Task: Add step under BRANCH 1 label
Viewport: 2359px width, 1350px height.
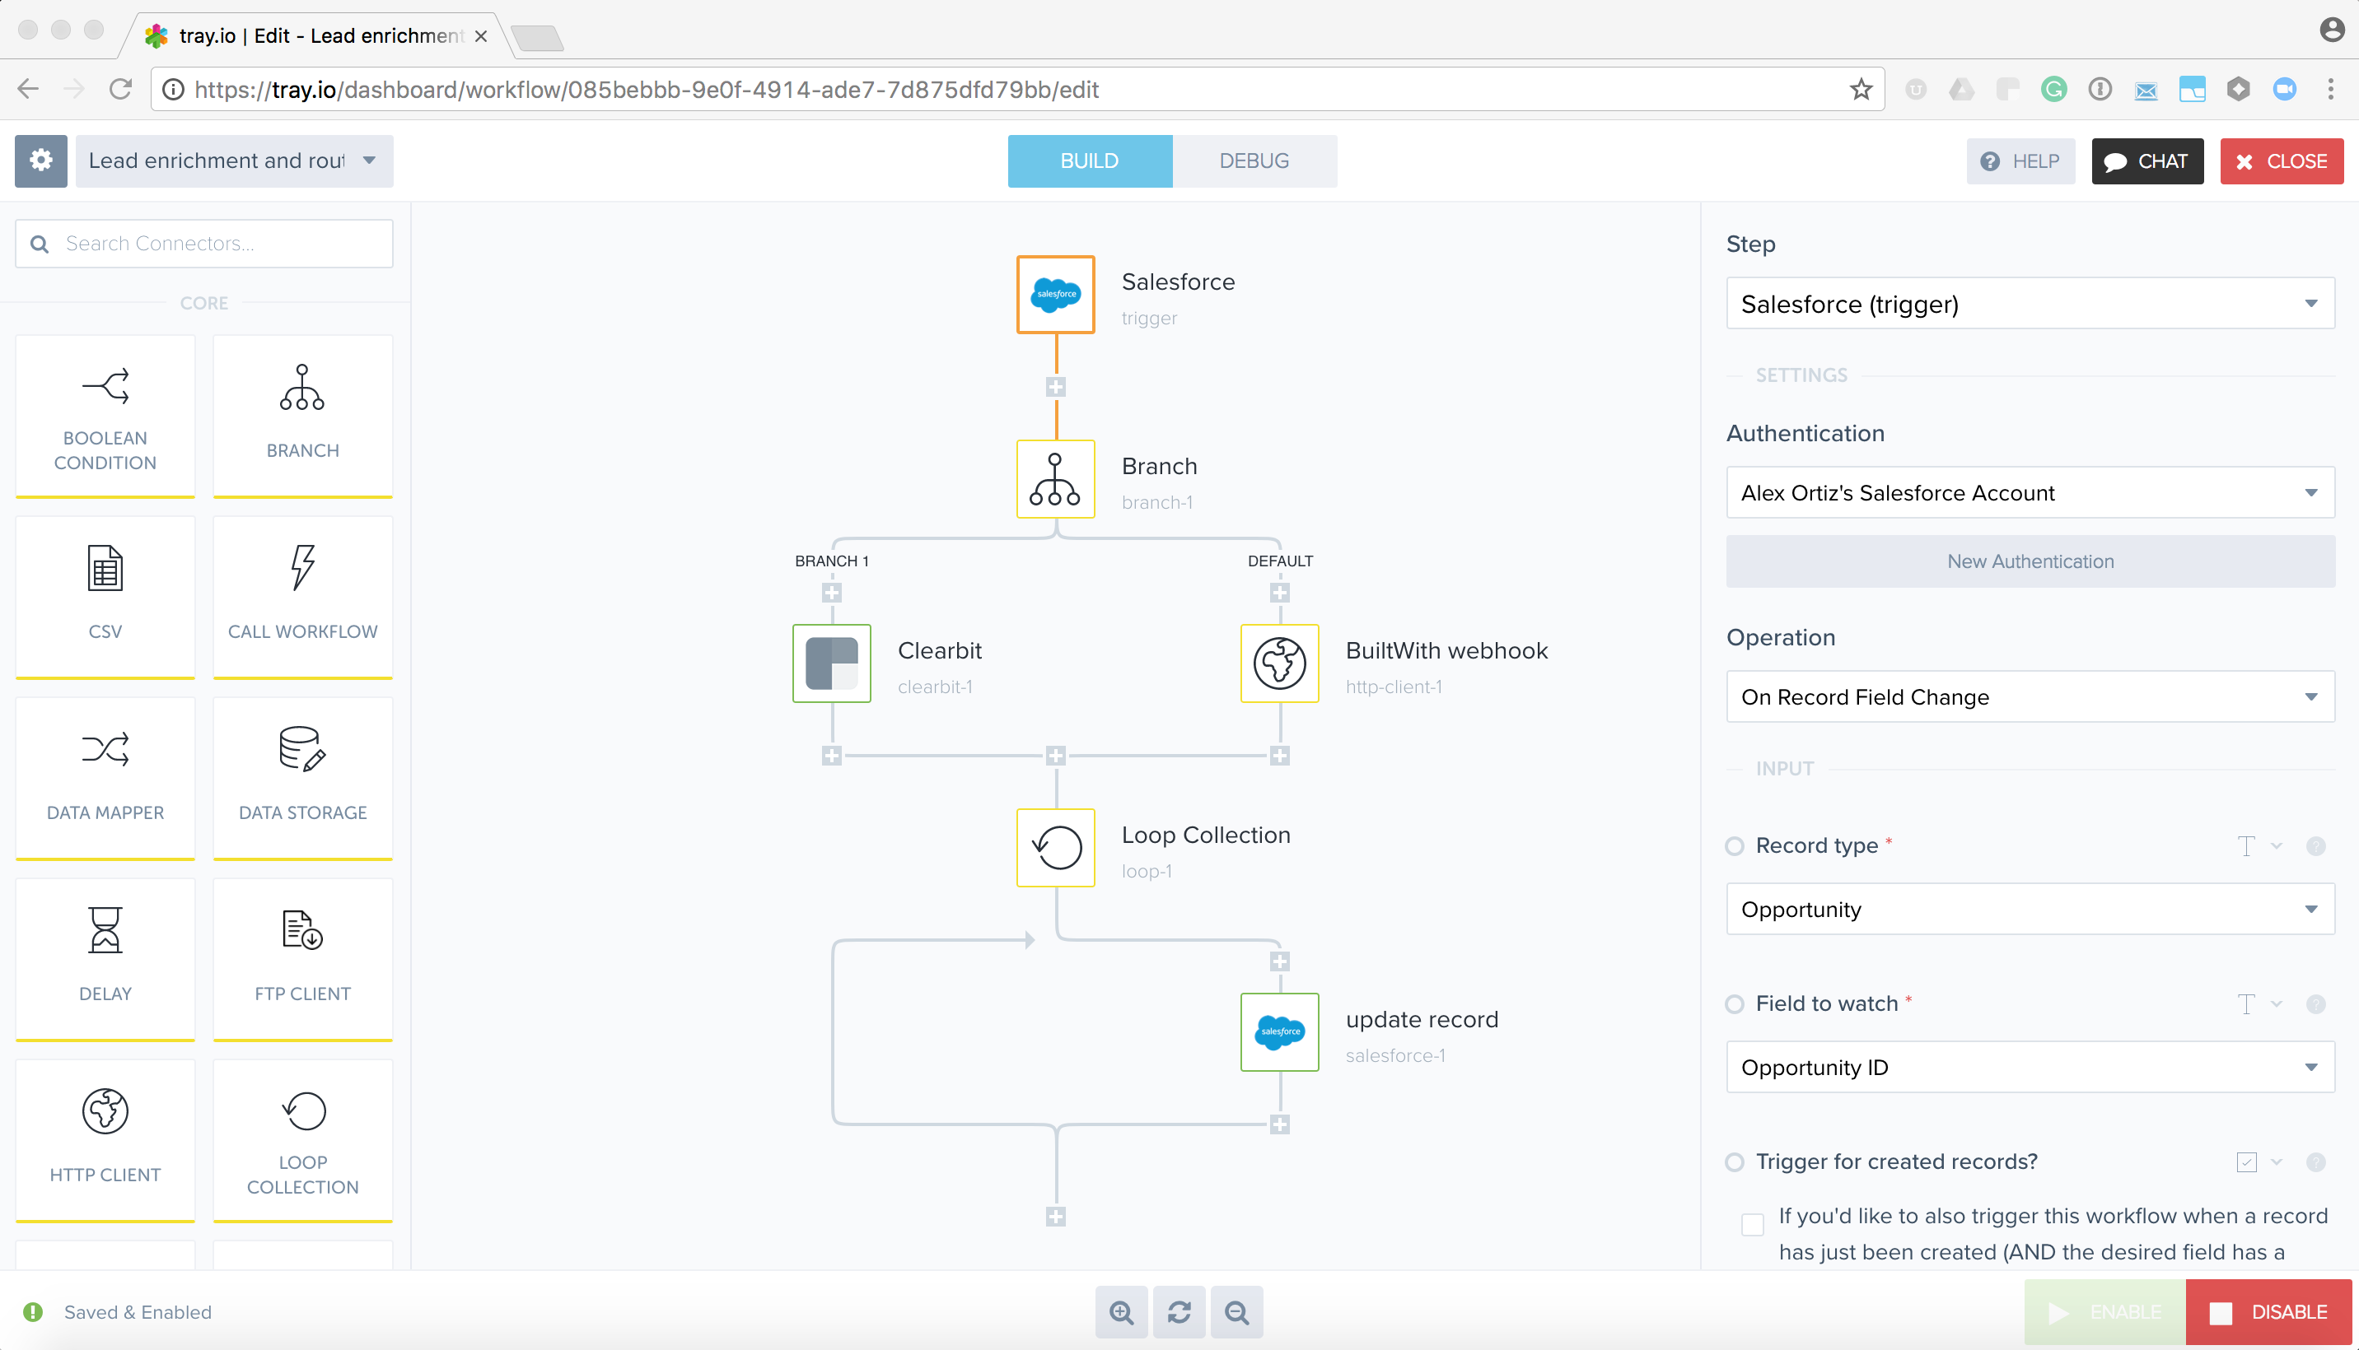Action: (x=831, y=593)
